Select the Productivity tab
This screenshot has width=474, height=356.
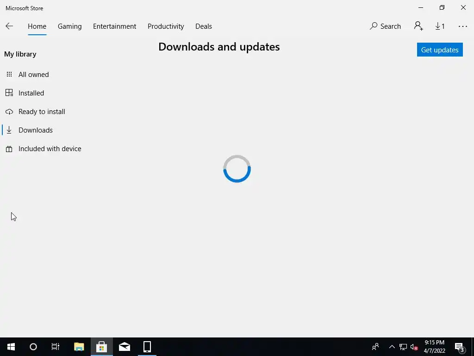pyautogui.click(x=166, y=26)
